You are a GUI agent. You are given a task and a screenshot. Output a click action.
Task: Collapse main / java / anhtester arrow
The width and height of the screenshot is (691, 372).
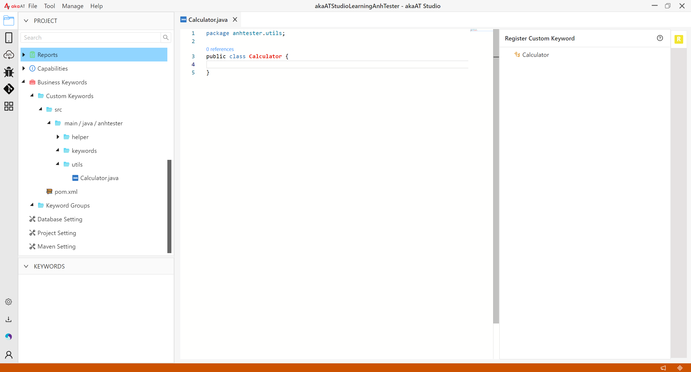49,123
